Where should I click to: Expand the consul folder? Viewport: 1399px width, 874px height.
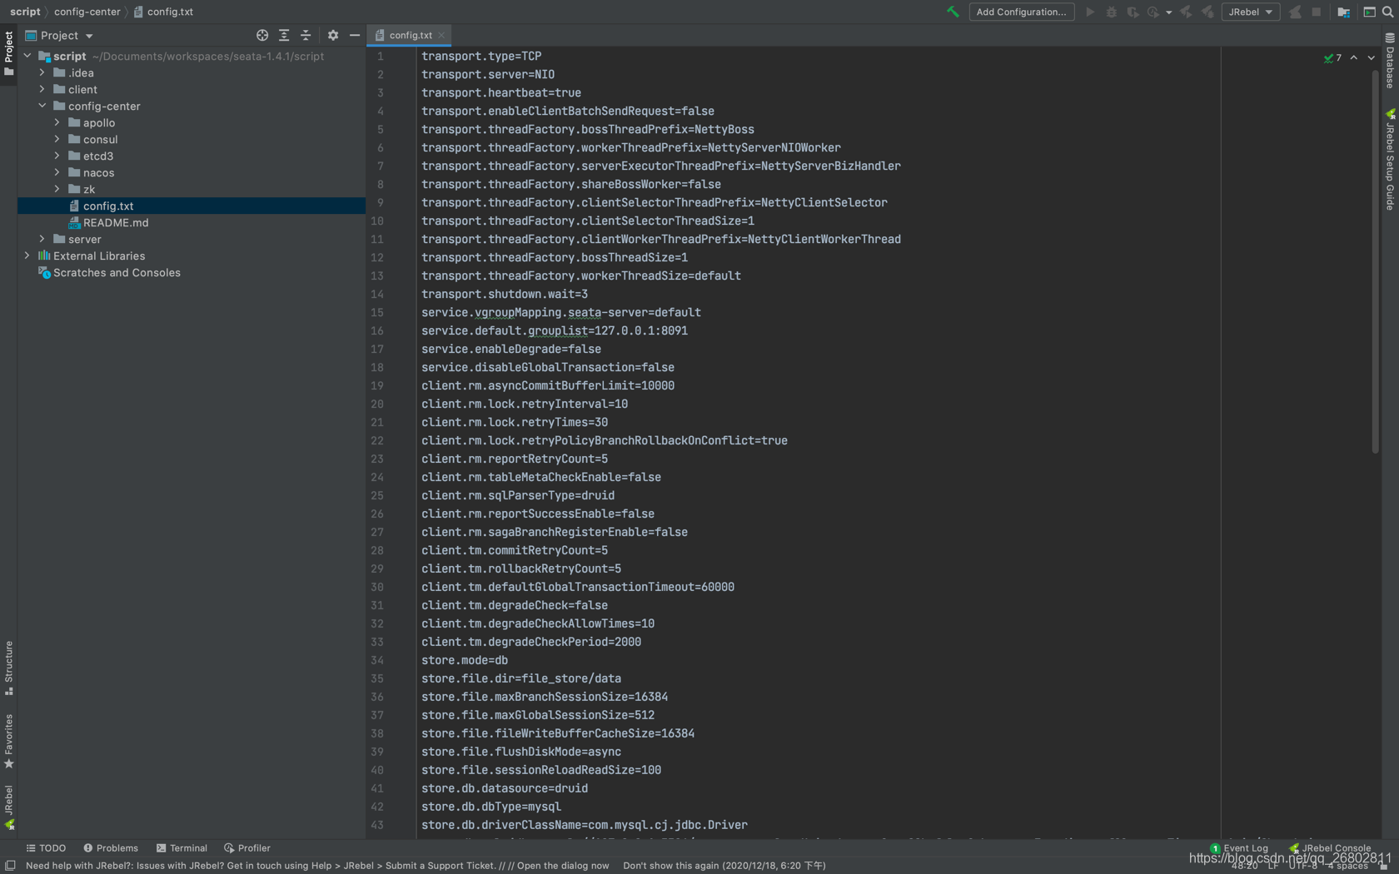(57, 139)
